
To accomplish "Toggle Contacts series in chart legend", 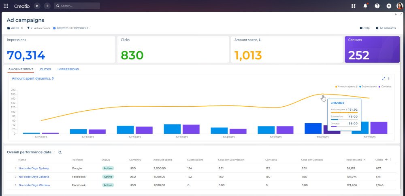I will tap(385, 86).
